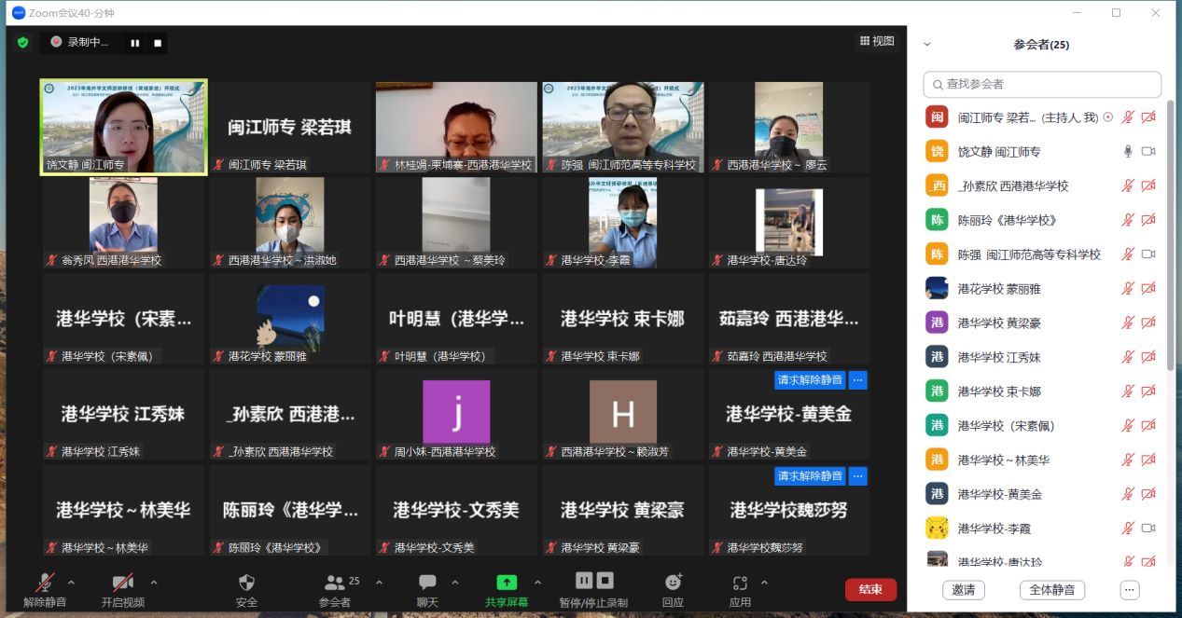Stop the recording using top bar square
The width and height of the screenshot is (1182, 618).
[x=158, y=43]
